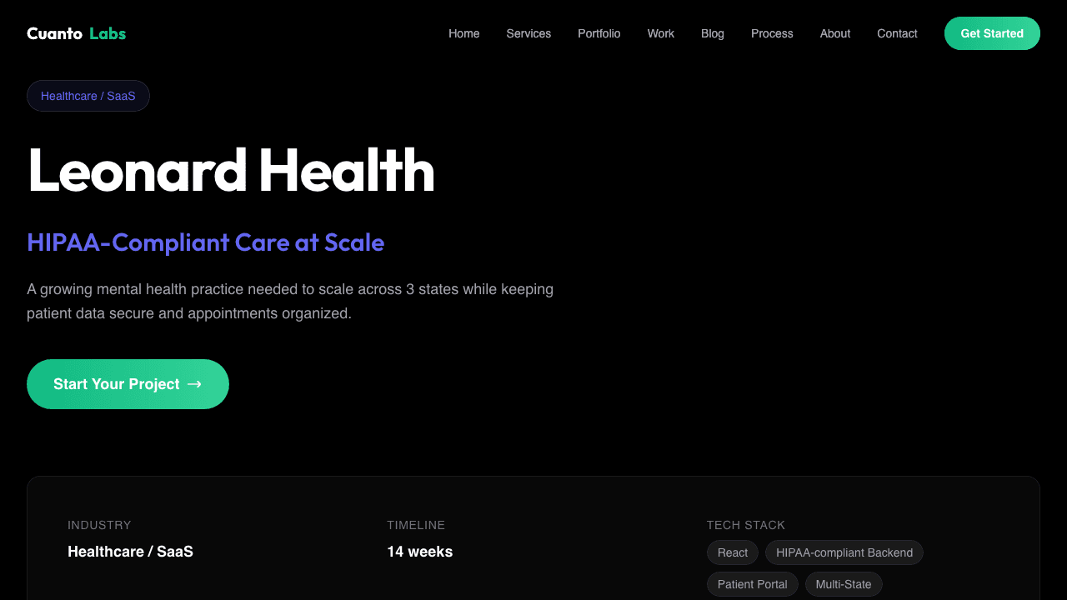The image size is (1067, 600).
Task: Navigate to the Services page
Action: click(x=528, y=33)
